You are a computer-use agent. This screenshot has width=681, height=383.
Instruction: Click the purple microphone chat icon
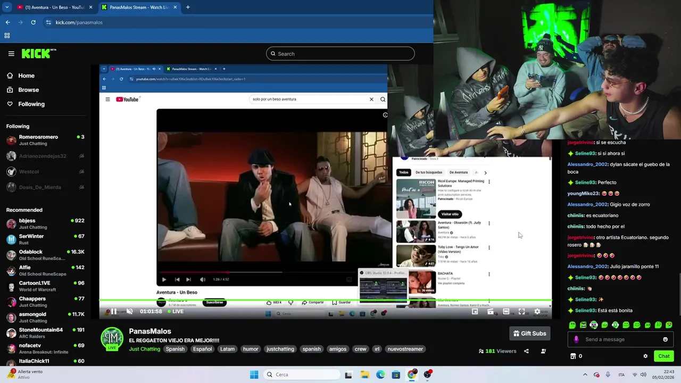(576, 339)
